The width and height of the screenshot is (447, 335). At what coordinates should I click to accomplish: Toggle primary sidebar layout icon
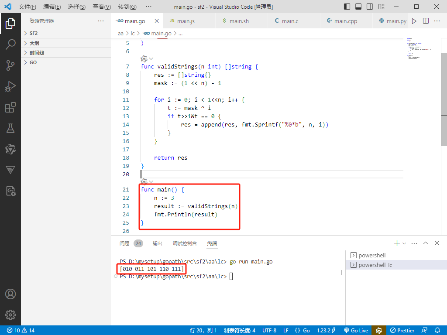(x=347, y=7)
